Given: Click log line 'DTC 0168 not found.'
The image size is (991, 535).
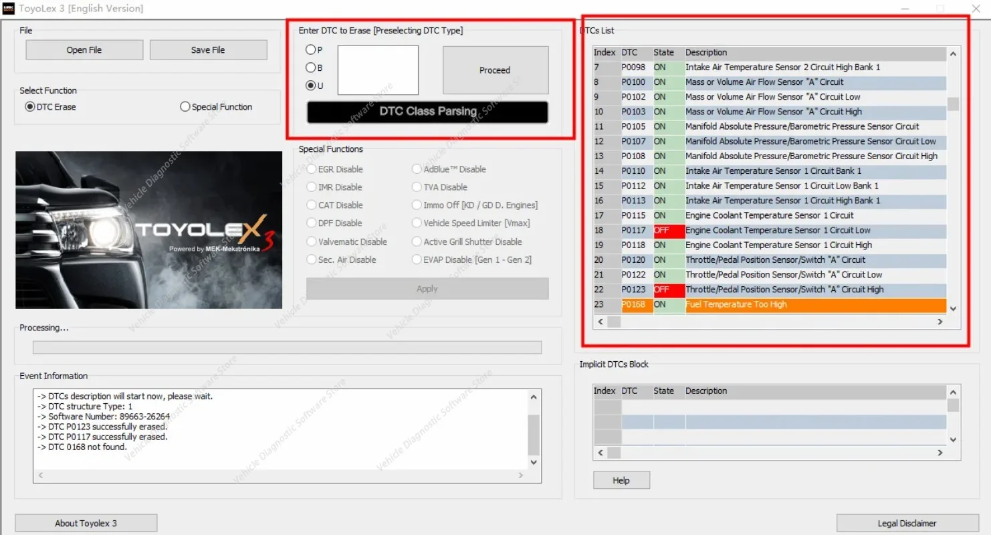Looking at the screenshot, I should (x=82, y=447).
